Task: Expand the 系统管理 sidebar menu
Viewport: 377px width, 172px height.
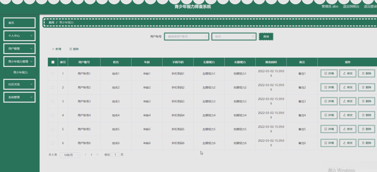Action: click(19, 97)
